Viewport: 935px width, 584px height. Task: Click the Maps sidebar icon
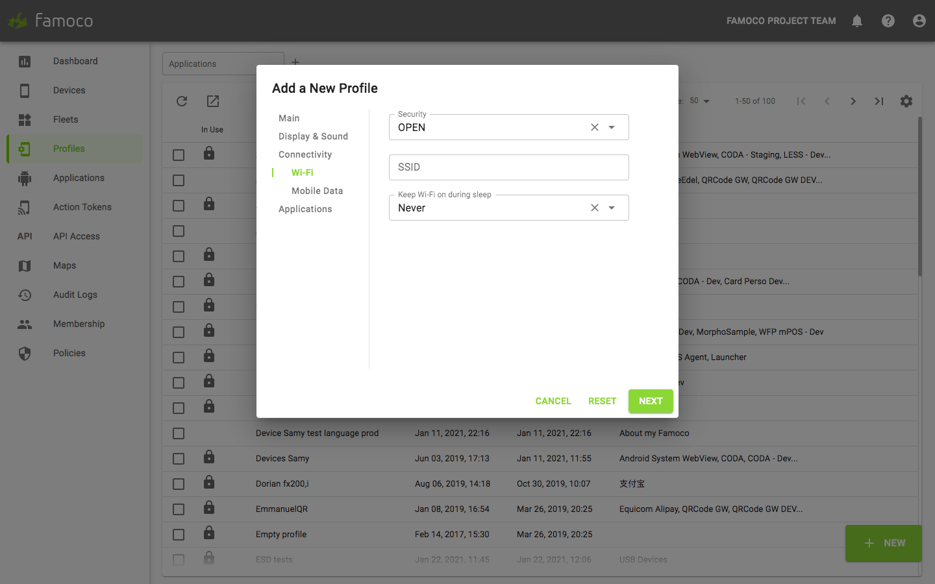(x=25, y=266)
